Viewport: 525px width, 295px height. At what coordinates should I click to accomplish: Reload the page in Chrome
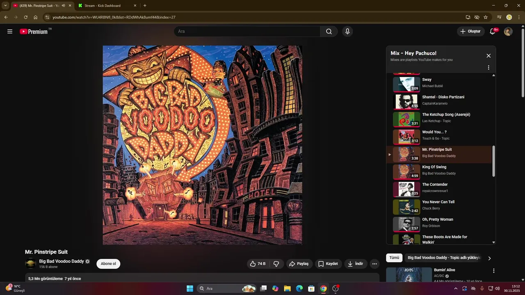[25, 17]
